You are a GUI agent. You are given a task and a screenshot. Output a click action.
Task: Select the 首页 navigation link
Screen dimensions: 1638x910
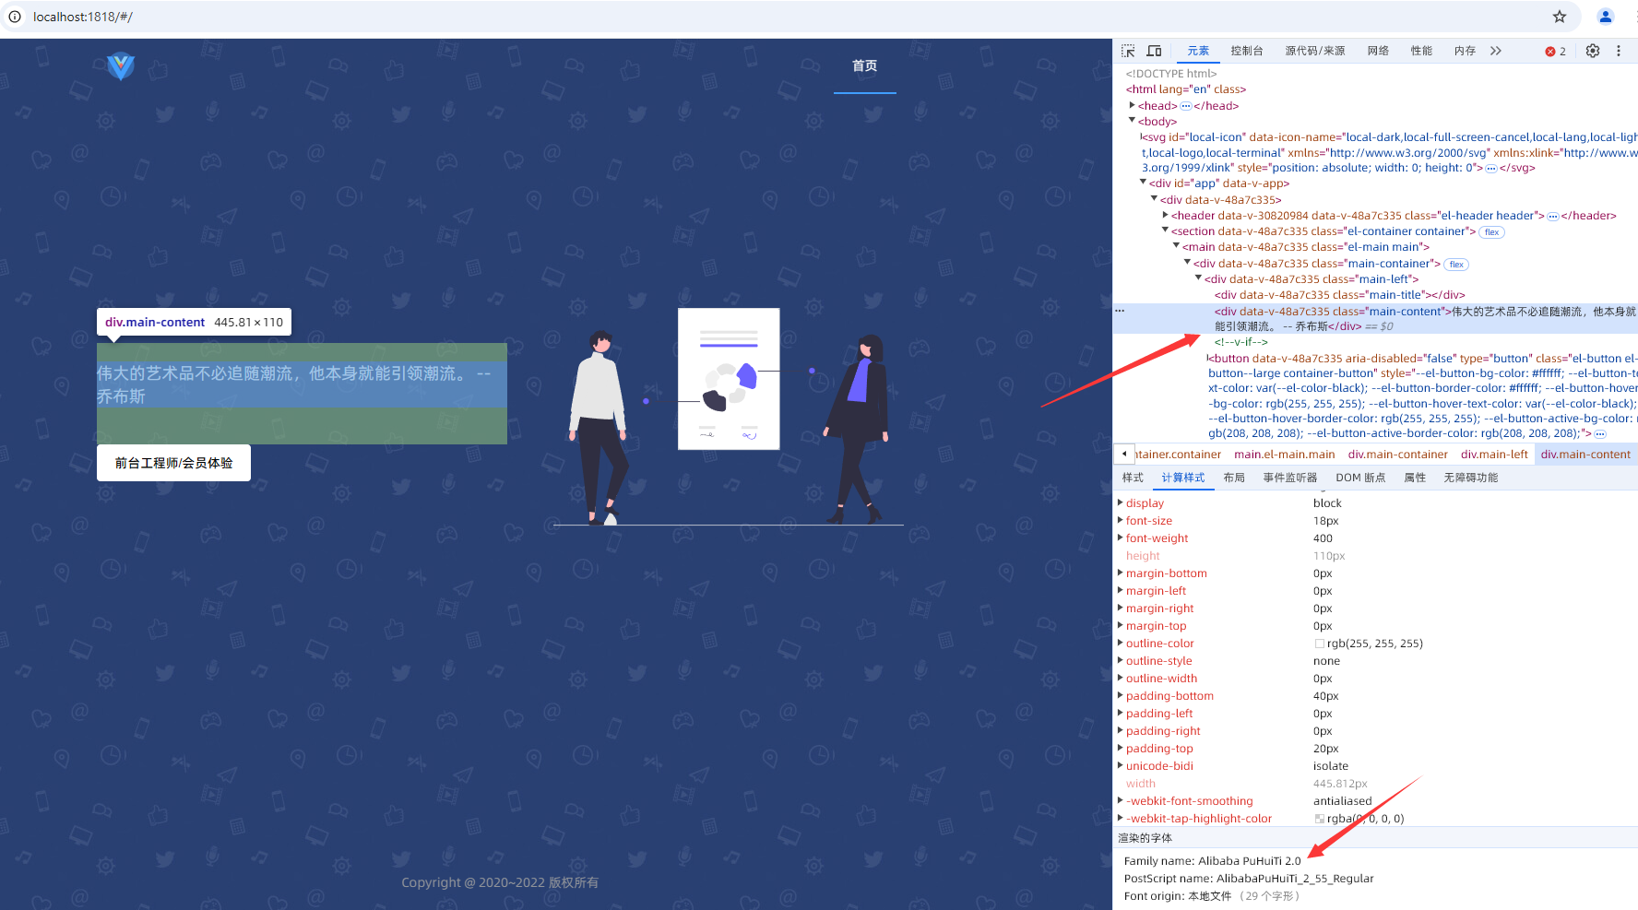pos(864,65)
